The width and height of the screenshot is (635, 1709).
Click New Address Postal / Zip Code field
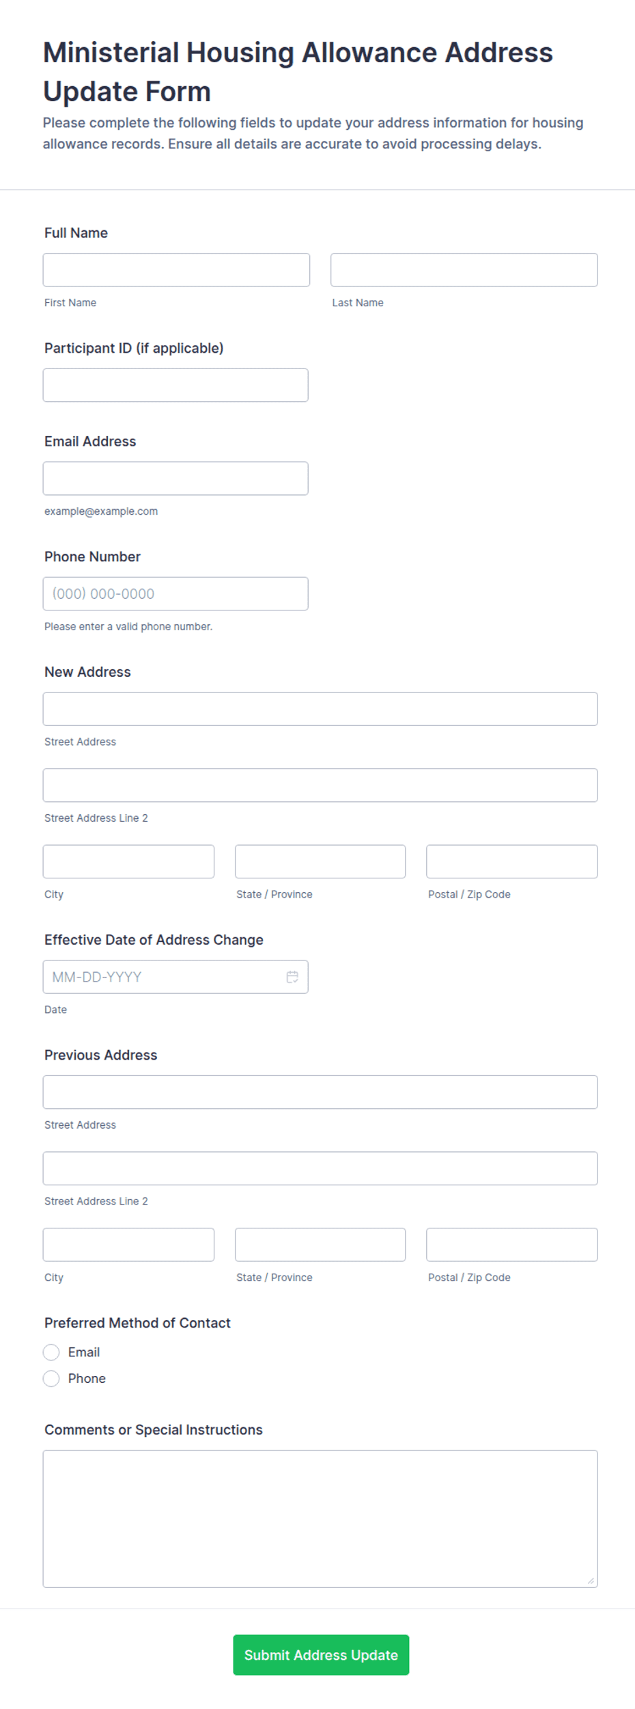[x=512, y=861]
